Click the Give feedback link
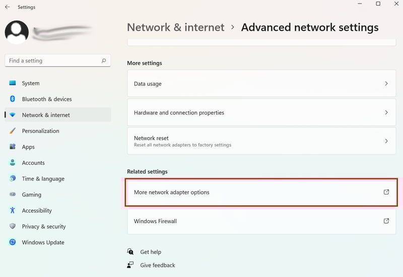This screenshot has width=403, height=277. click(x=158, y=265)
